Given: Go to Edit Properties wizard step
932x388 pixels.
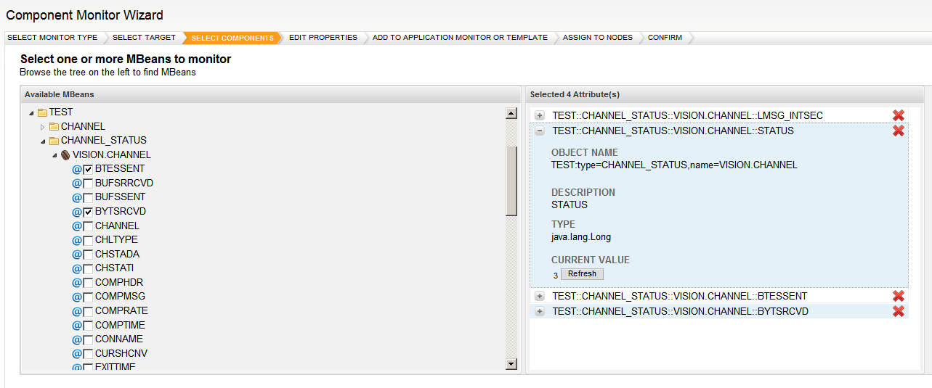Looking at the screenshot, I should [x=323, y=38].
